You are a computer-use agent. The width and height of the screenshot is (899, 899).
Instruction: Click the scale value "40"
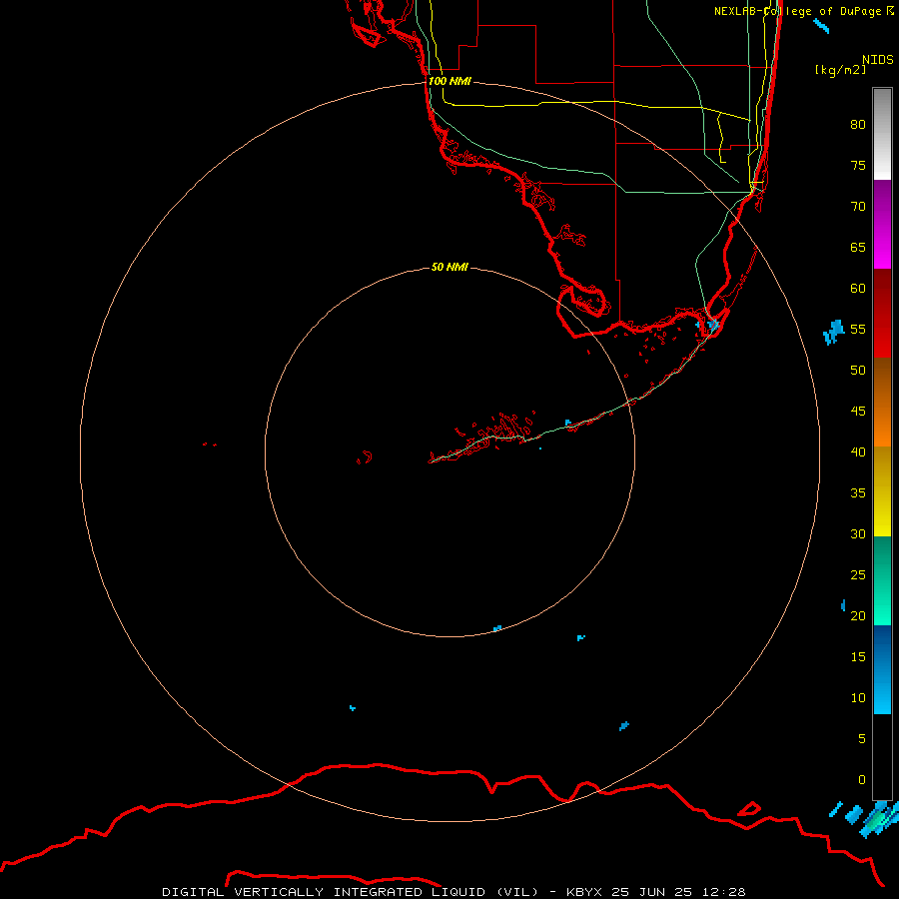click(x=858, y=451)
